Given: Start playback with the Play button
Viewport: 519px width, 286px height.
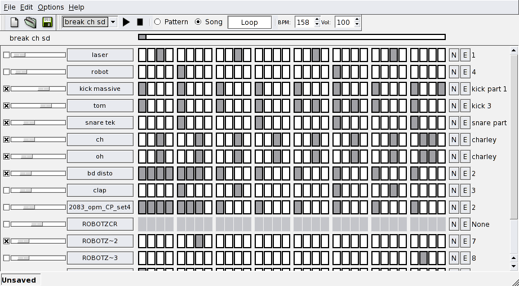Looking at the screenshot, I should click(126, 22).
